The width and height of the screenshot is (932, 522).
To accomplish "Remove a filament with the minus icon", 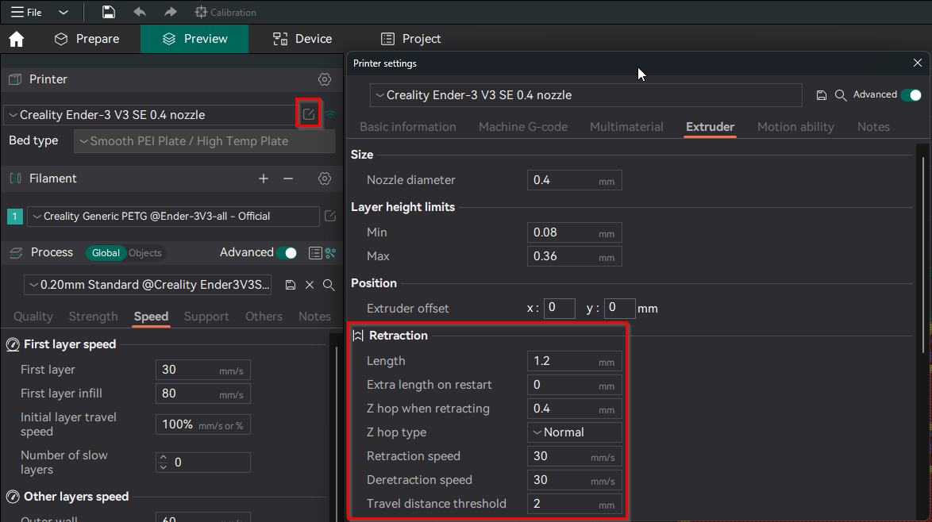I will tap(288, 178).
